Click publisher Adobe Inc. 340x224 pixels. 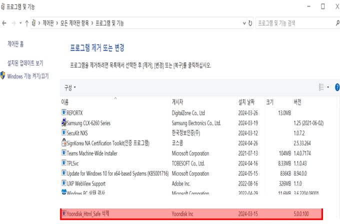click(181, 183)
